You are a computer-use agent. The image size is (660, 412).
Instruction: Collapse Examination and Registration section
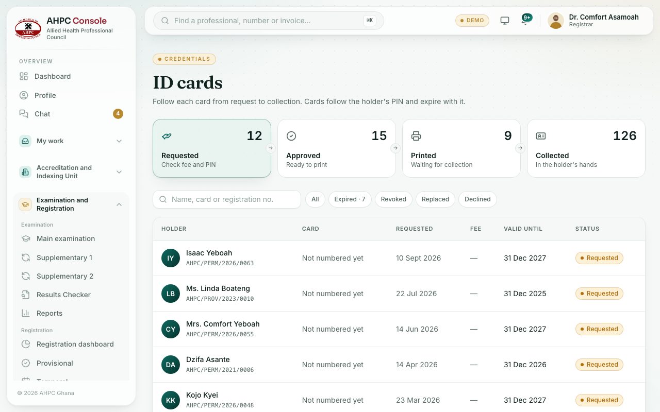click(x=71, y=204)
